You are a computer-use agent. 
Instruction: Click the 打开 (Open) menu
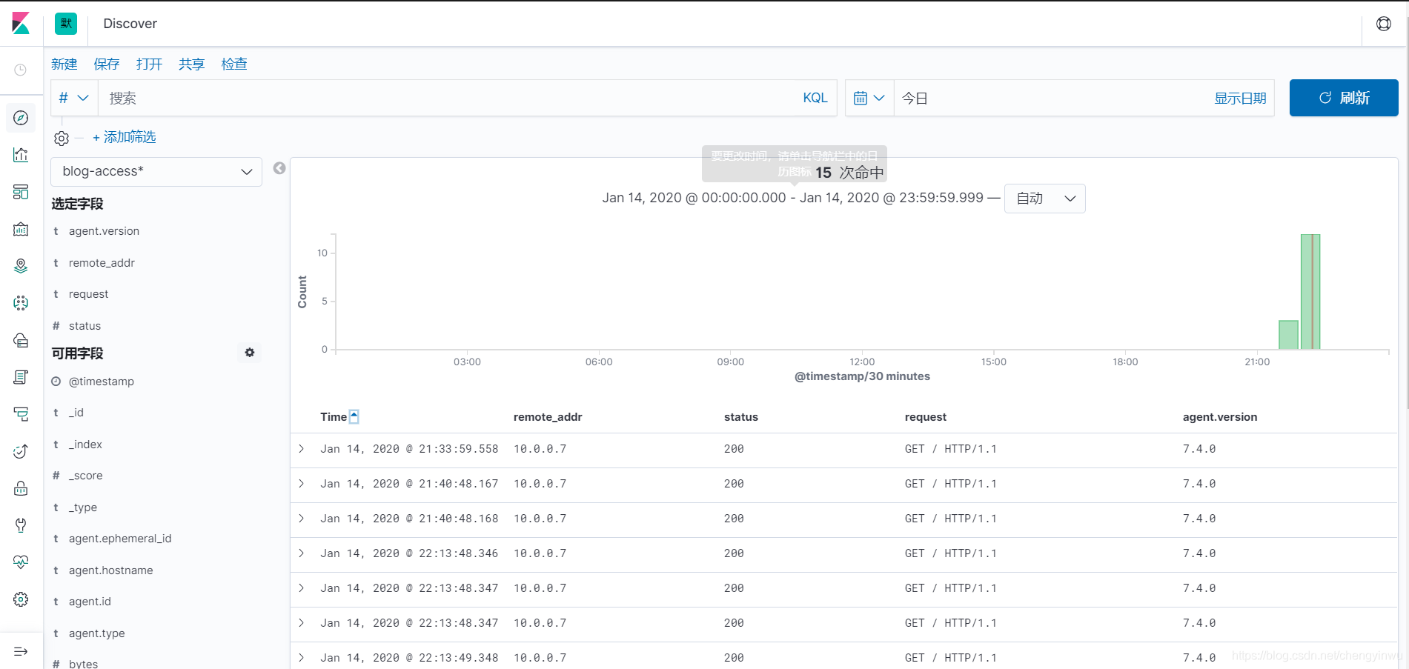(149, 64)
